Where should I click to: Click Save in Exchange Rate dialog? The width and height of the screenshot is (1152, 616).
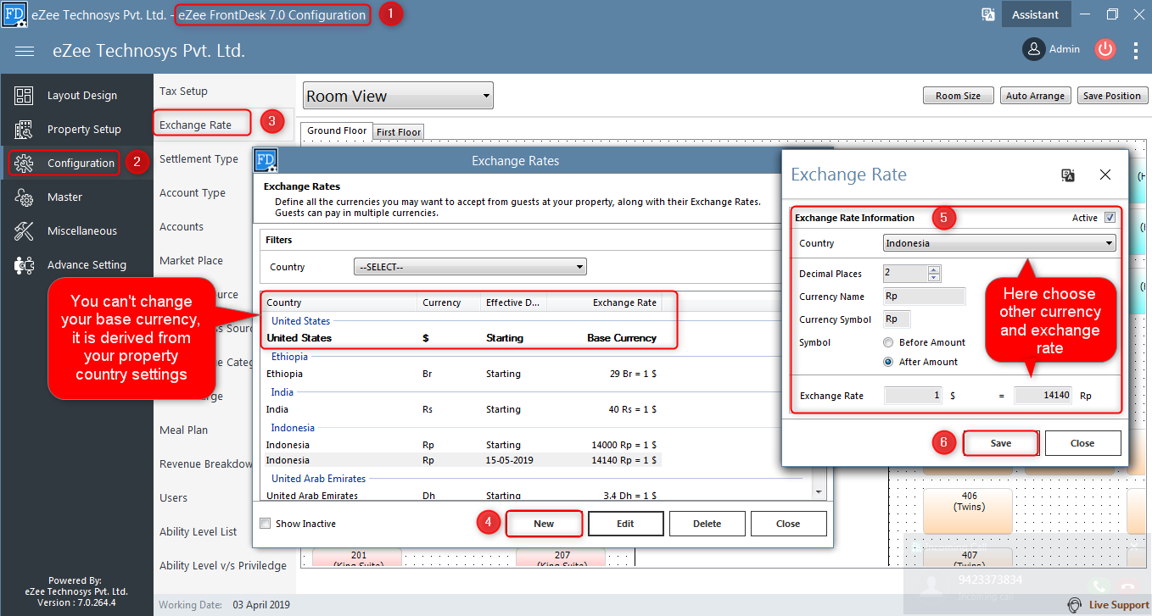coord(1001,443)
